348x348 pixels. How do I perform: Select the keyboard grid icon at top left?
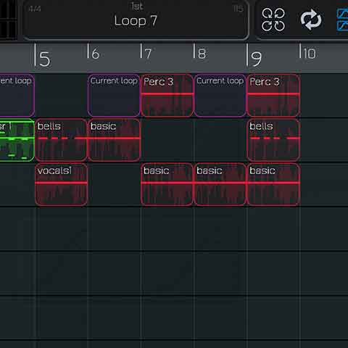click(x=9, y=20)
